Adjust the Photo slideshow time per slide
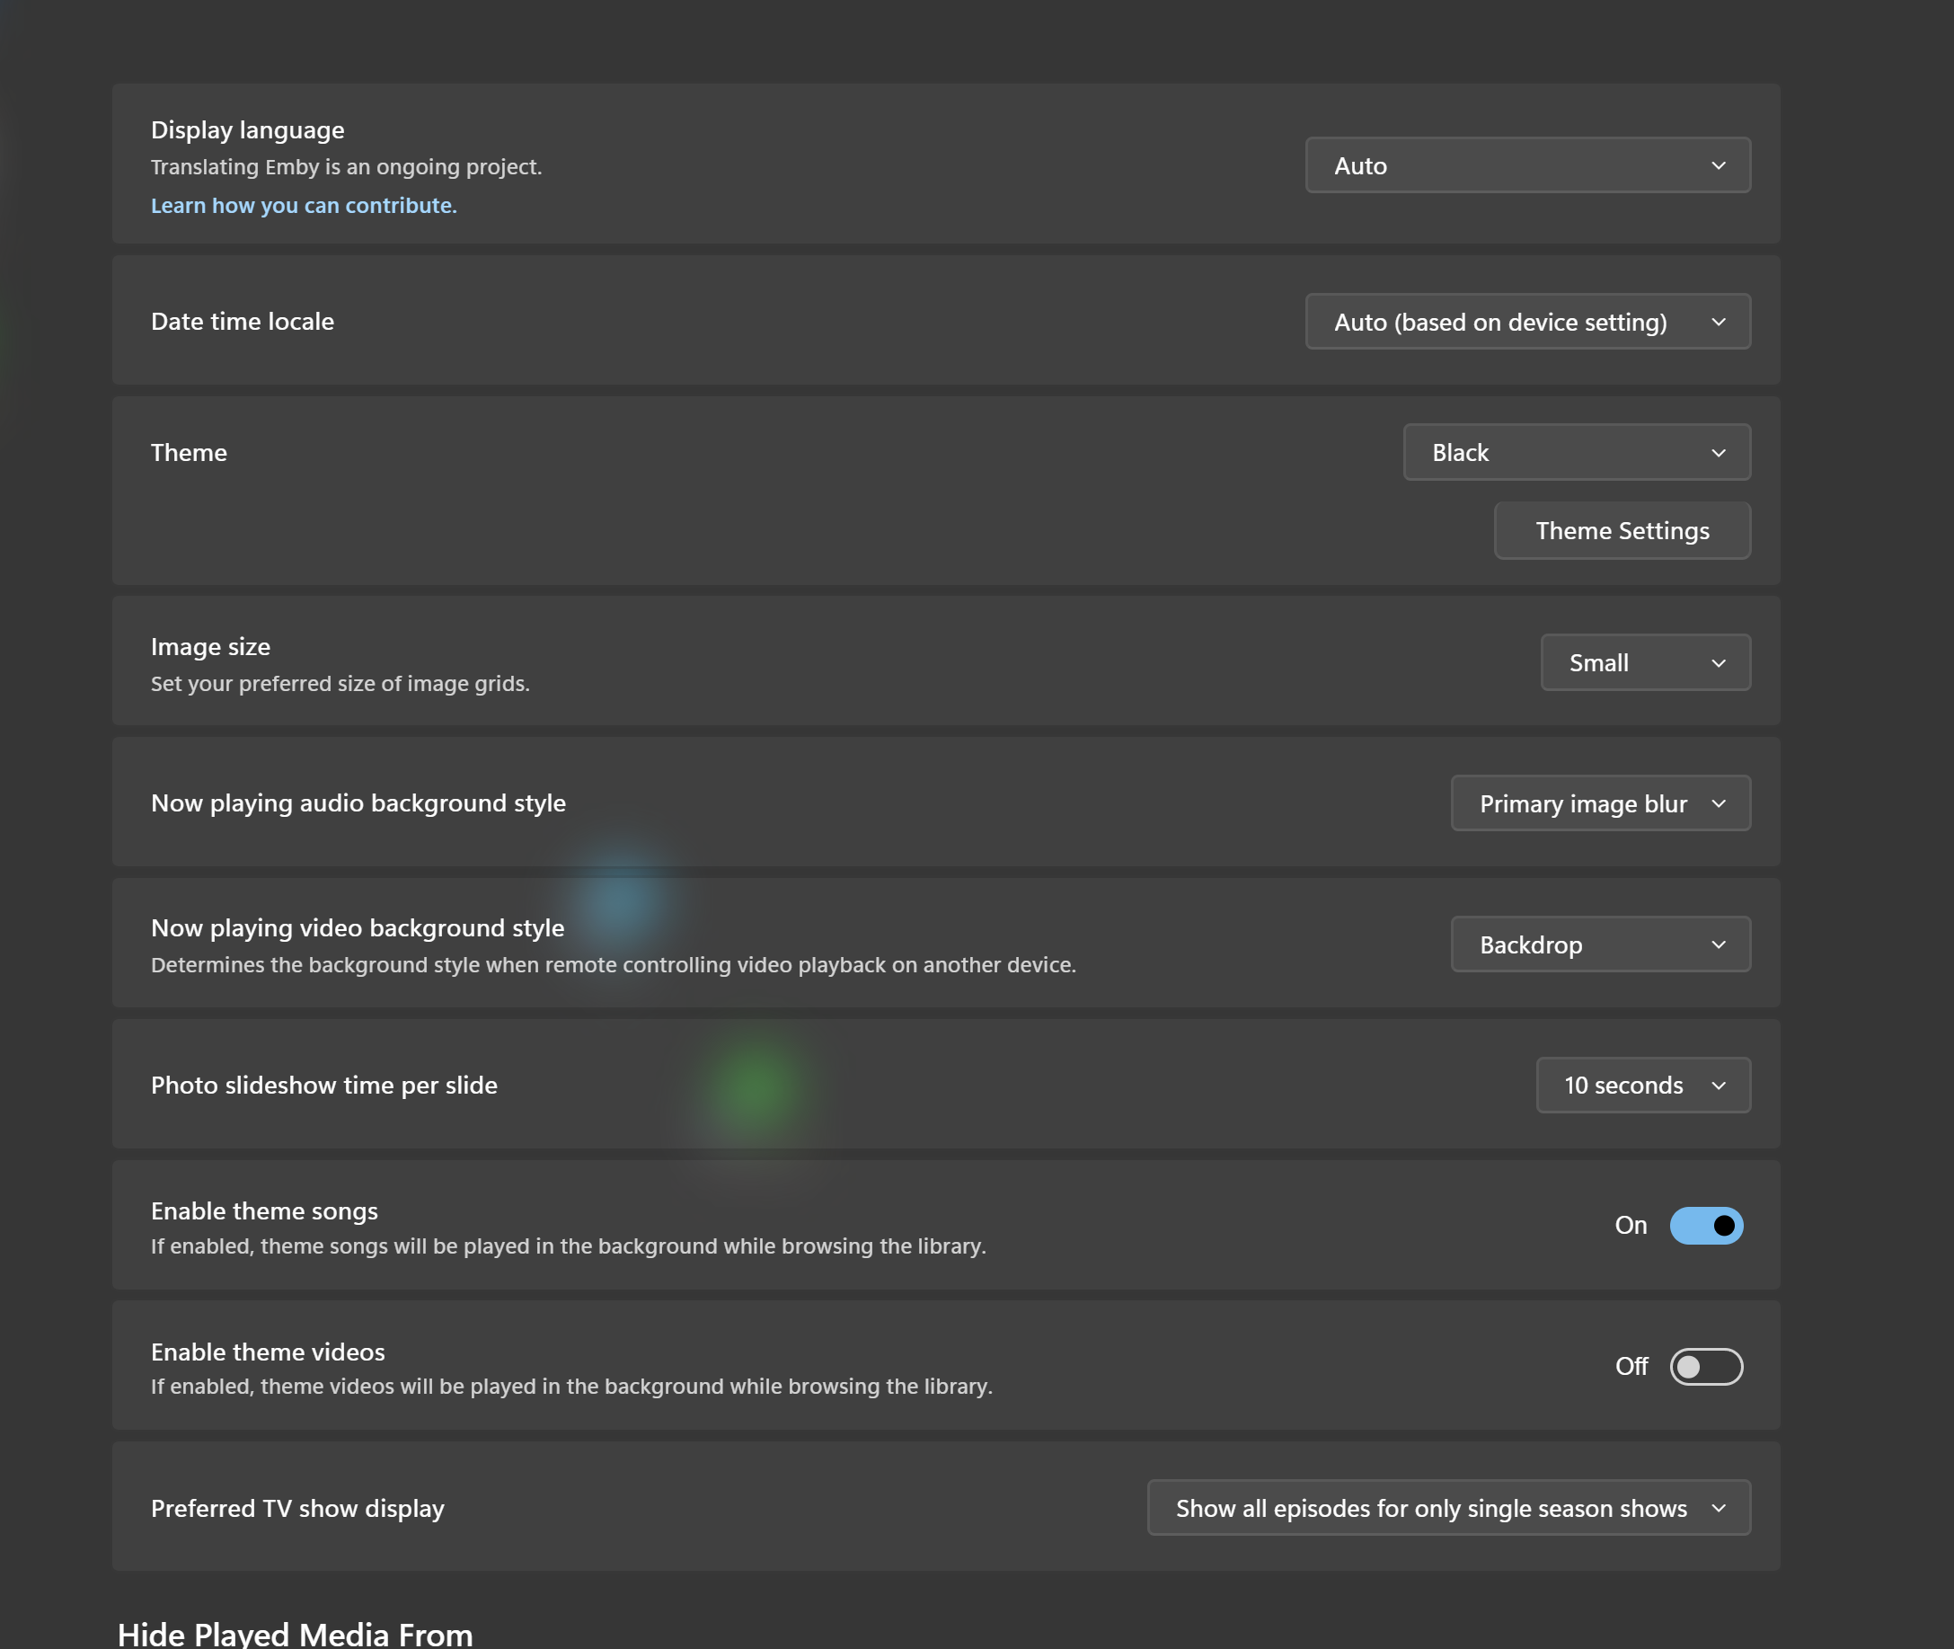 [1643, 1086]
